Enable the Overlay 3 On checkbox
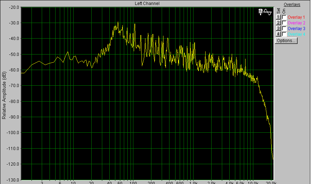The width and height of the screenshot is (311, 184). (x=284, y=29)
